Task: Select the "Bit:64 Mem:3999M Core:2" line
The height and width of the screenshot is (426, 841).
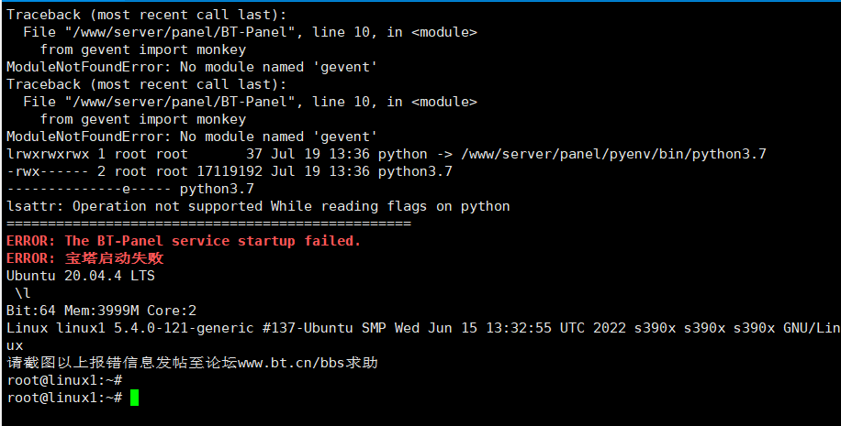Action: [x=101, y=311]
